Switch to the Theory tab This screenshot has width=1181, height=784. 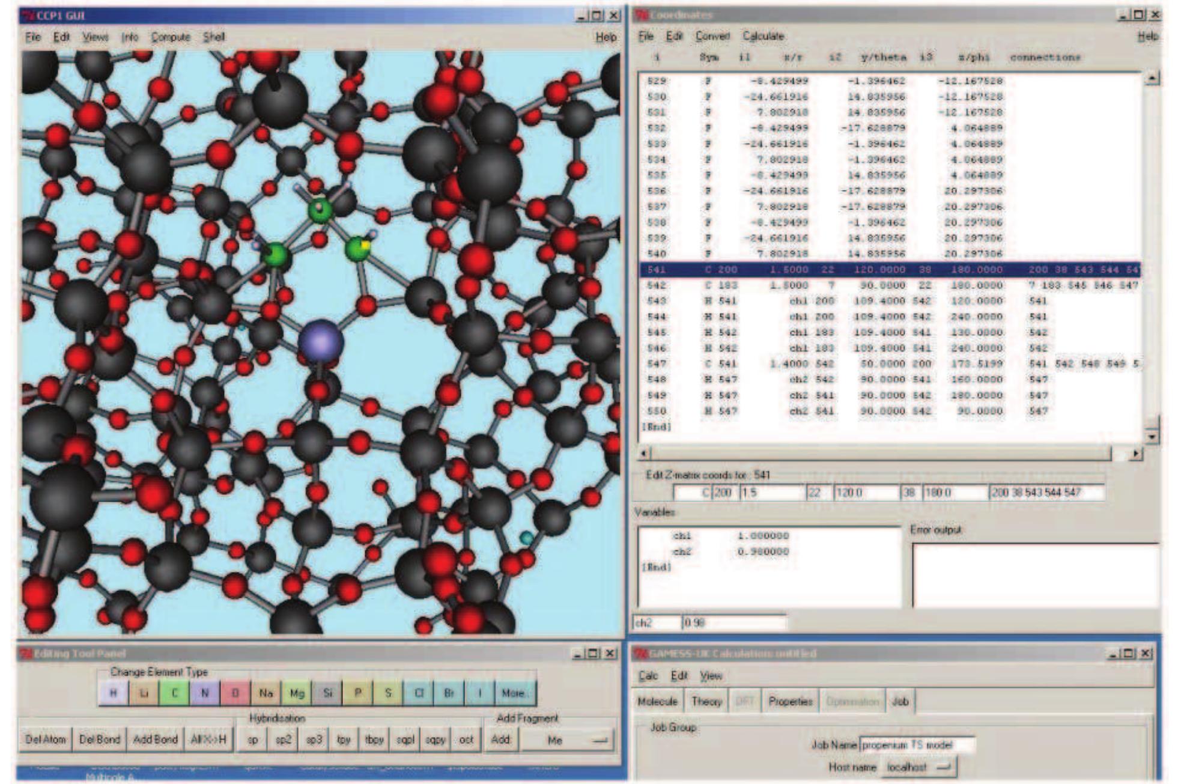(x=706, y=701)
